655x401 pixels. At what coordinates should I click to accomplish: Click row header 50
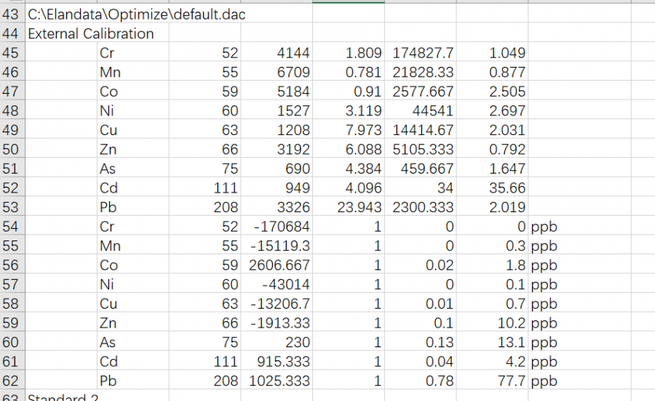pyautogui.click(x=11, y=149)
